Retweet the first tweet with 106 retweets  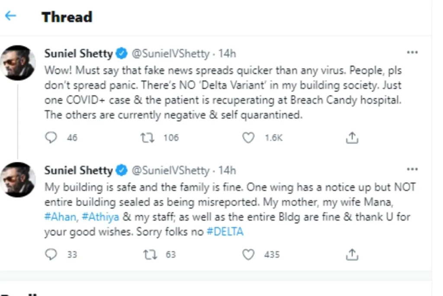coord(147,138)
